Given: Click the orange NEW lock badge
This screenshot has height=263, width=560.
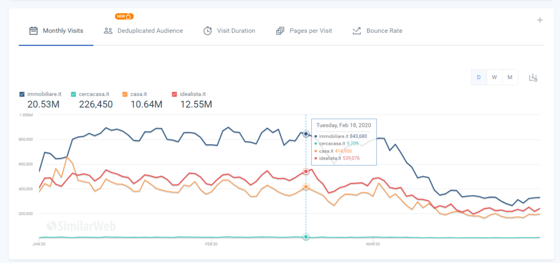Looking at the screenshot, I should pos(124,16).
